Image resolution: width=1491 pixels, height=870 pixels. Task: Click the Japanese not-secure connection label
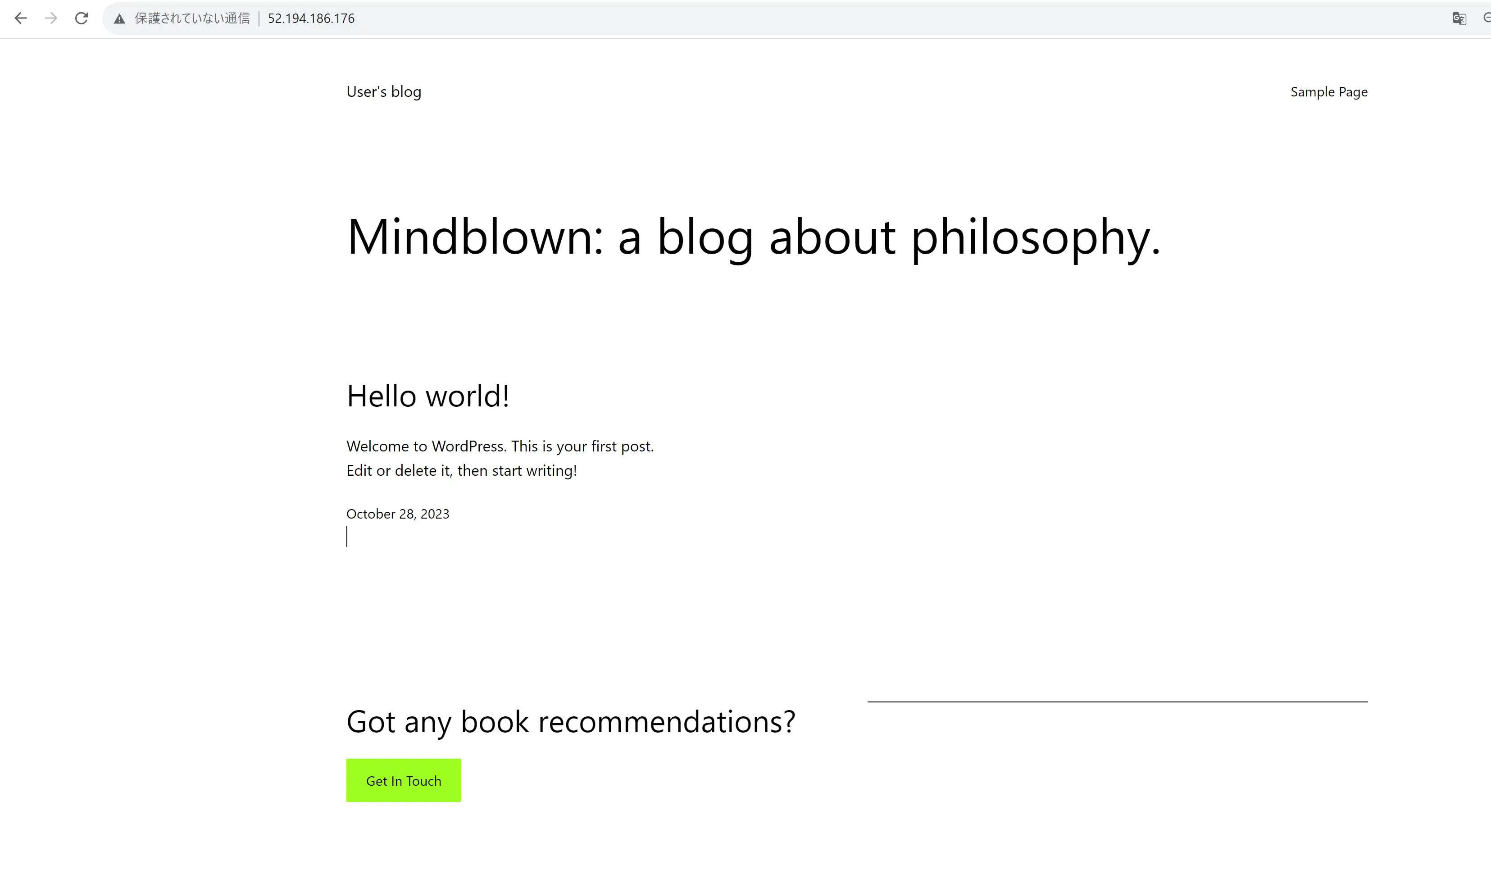192,18
